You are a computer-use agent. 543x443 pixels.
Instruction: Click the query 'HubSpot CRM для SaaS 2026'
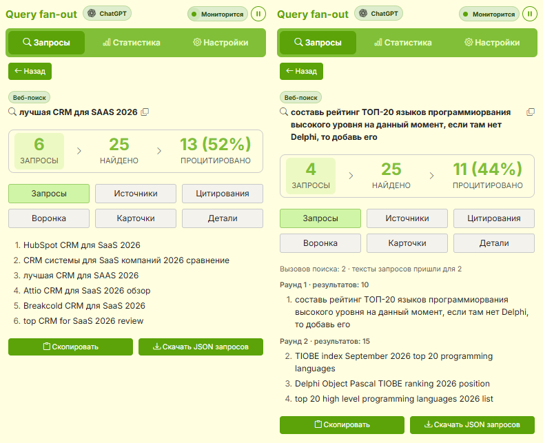tap(82, 245)
